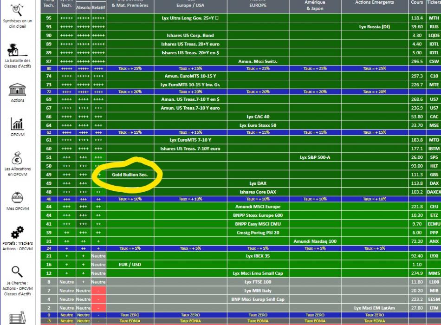Click the 39.60 price cell
The width and height of the screenshot is (441, 325).
417,27
